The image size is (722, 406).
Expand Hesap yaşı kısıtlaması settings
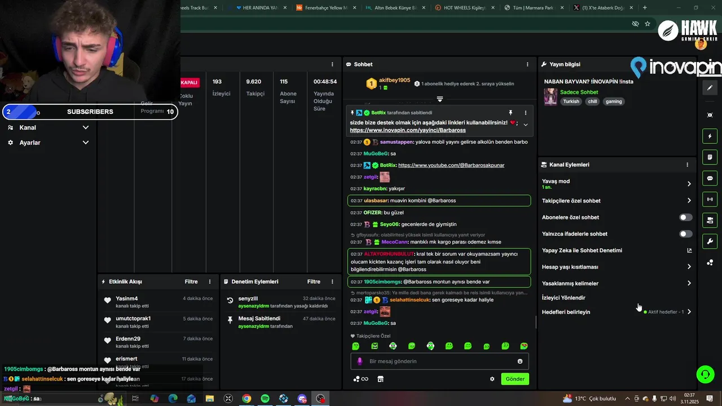(689, 267)
